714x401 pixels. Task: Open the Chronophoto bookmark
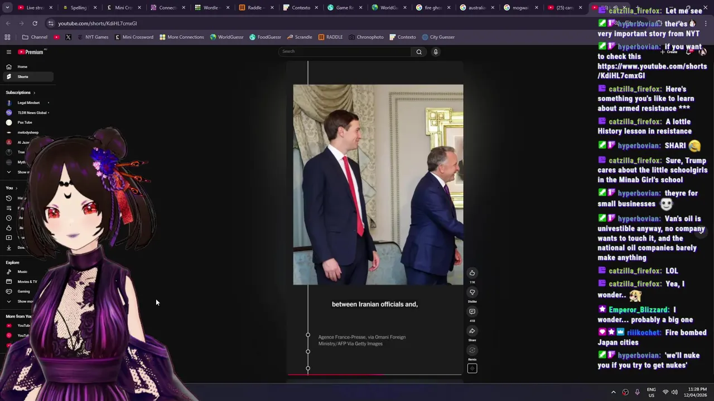pos(366,37)
